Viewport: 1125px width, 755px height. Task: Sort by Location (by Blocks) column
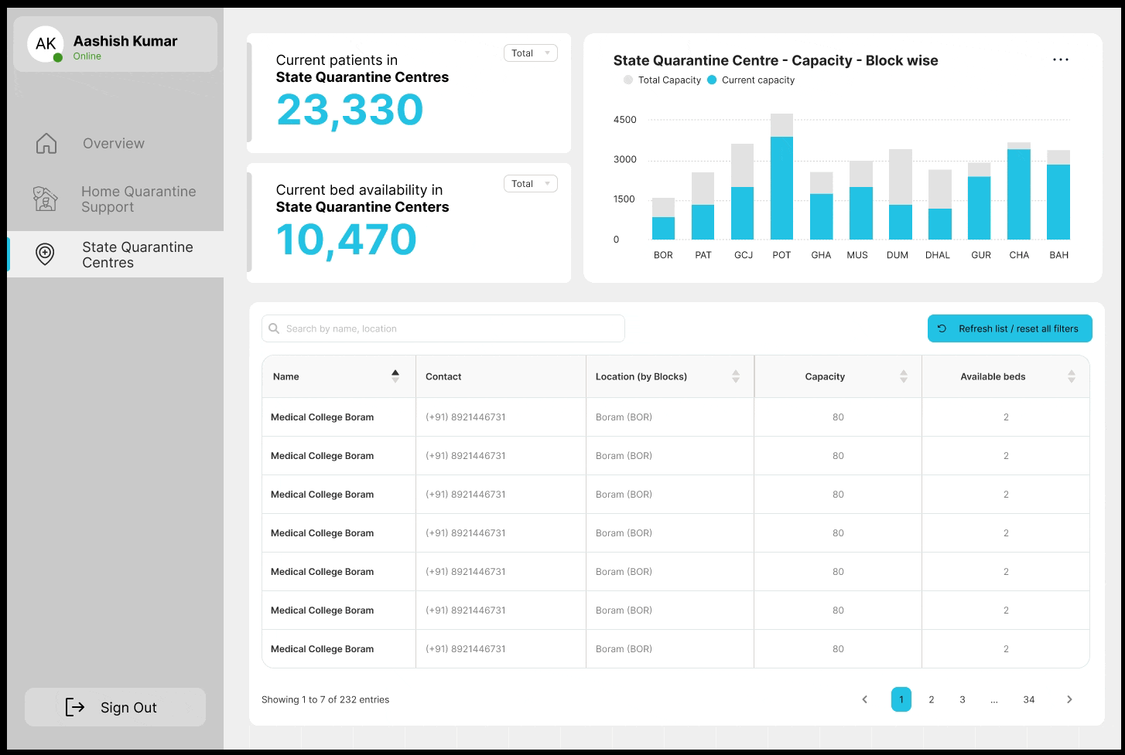(x=736, y=376)
